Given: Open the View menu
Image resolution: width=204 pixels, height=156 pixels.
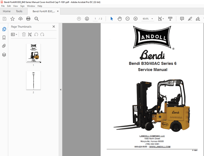Looking at the screenshot, I should [x=15, y=6].
